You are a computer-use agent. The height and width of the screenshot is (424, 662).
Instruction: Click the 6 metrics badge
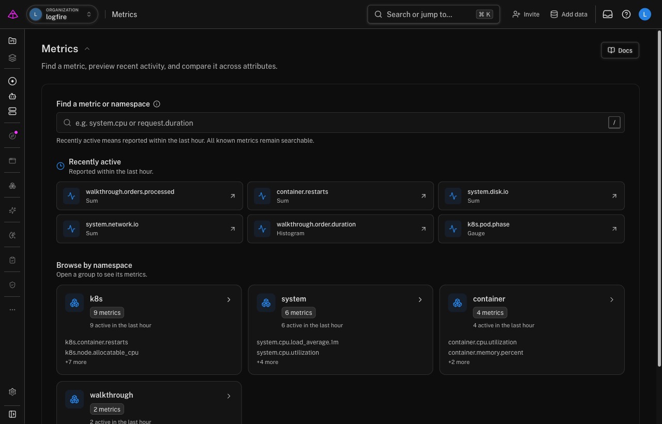tap(298, 312)
